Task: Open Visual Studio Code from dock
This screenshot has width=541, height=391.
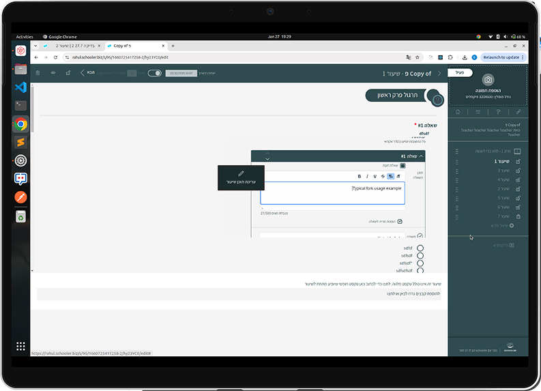Action: [20, 87]
